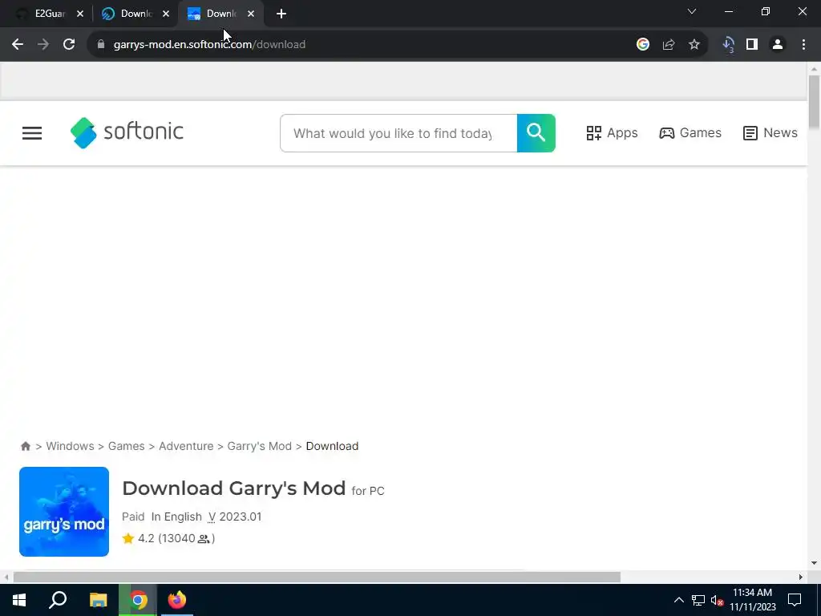Click the Paid license label
Image resolution: width=821 pixels, height=616 pixels.
[x=133, y=517]
